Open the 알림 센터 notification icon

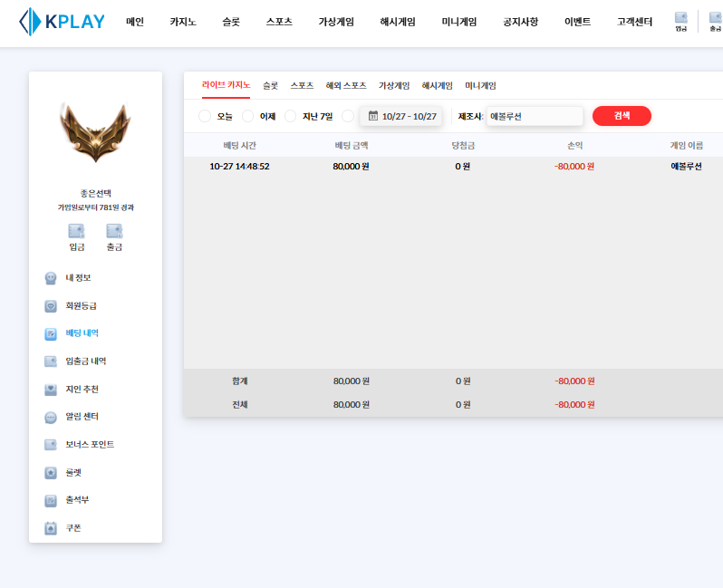(52, 417)
